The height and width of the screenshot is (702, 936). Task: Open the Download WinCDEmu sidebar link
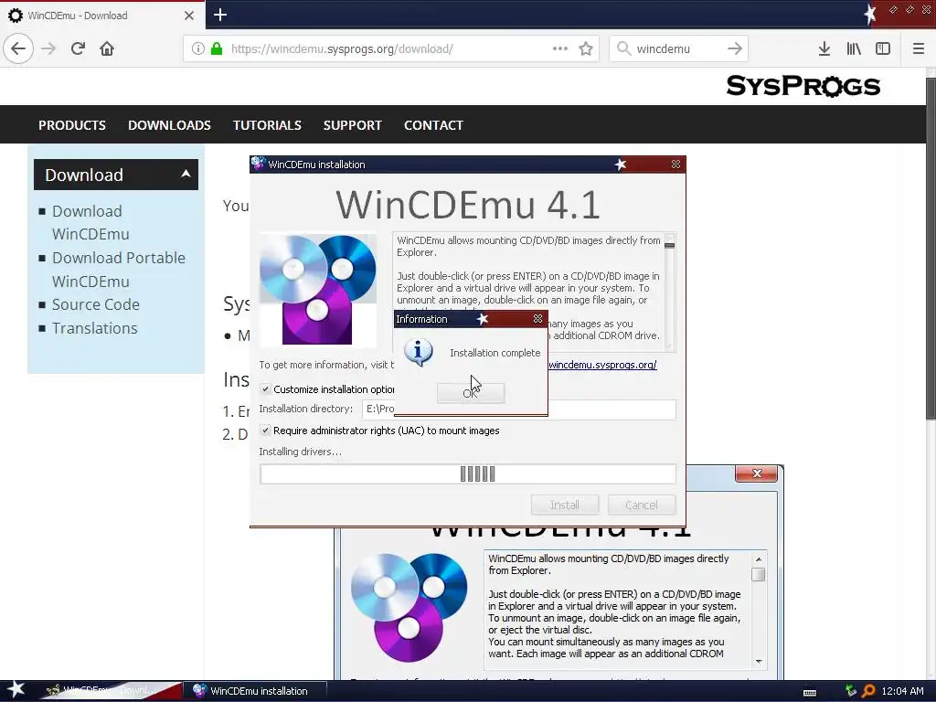[90, 223]
